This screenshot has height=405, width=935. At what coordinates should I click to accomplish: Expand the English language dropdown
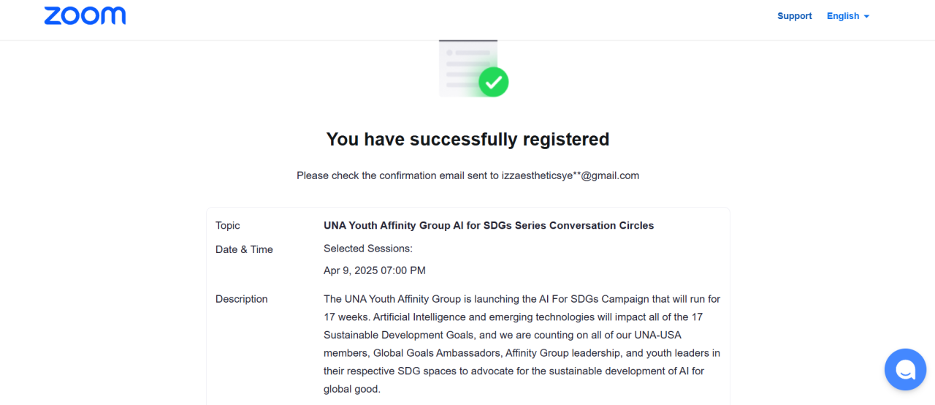pos(843,16)
